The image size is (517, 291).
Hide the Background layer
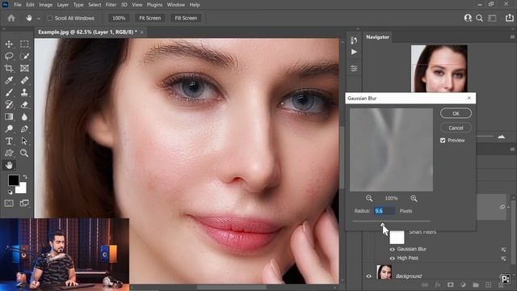(x=368, y=276)
